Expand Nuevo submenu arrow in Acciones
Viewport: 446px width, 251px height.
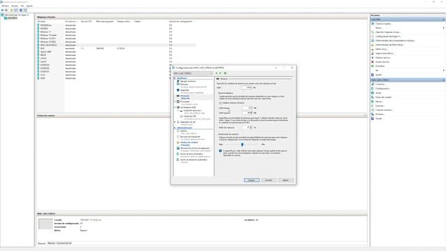[443, 28]
